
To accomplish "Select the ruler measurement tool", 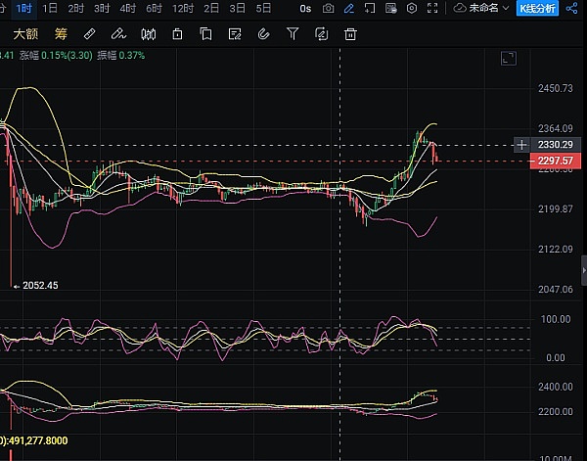I will click(x=89, y=34).
